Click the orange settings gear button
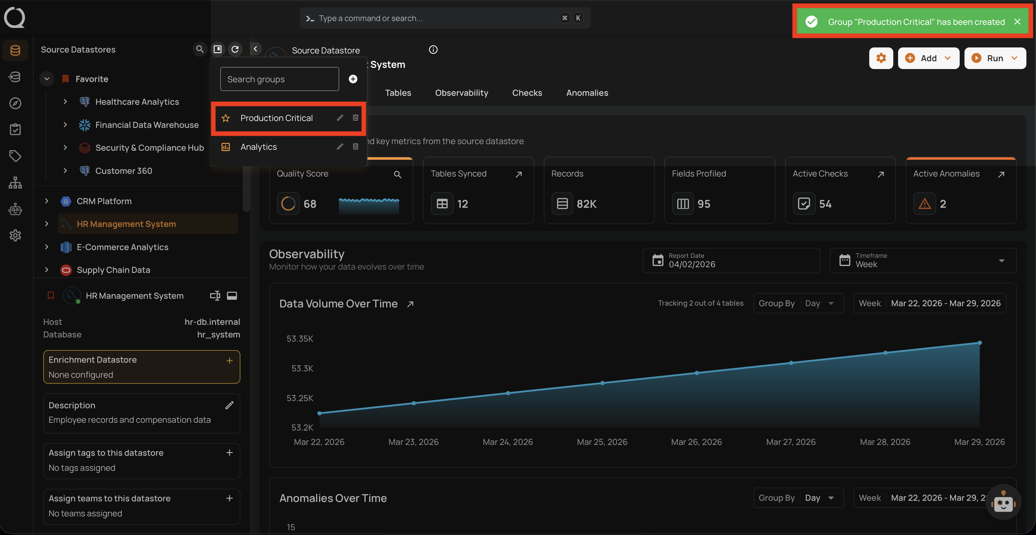Image resolution: width=1036 pixels, height=535 pixels. pyautogui.click(x=881, y=58)
